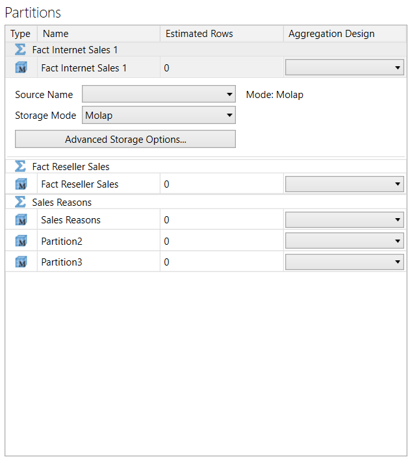Click the Advanced Storage Options button
The width and height of the screenshot is (410, 459).
point(125,140)
